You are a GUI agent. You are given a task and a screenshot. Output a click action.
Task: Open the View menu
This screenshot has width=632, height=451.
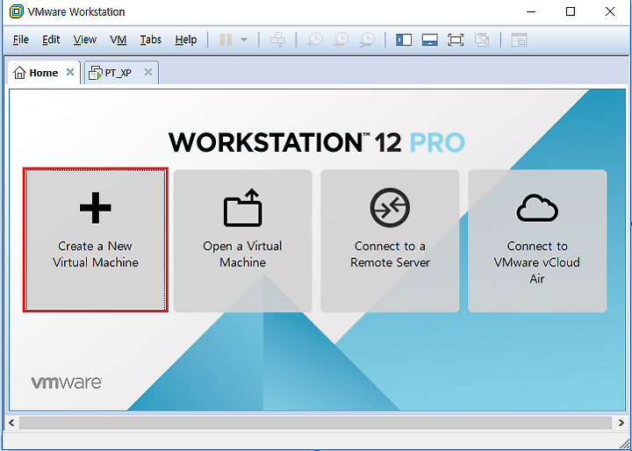point(84,39)
